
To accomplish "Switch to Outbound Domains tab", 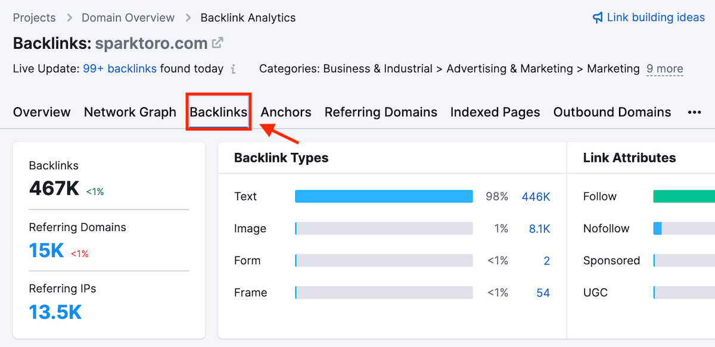I will (612, 112).
